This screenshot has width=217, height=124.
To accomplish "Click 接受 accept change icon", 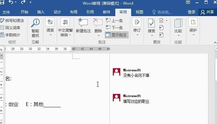I will 151,23.
